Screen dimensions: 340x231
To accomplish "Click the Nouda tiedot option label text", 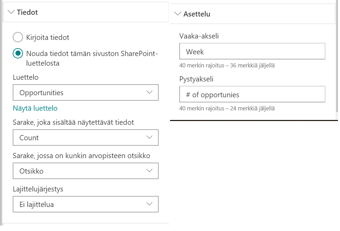I will 92,54.
